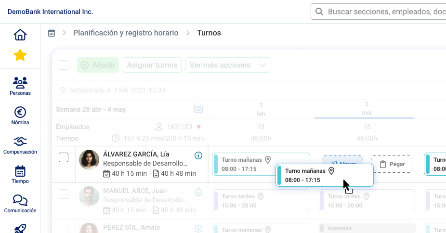Tick the Manuel Arce, Juan checkbox
This screenshot has width=446, height=233.
[x=64, y=194]
